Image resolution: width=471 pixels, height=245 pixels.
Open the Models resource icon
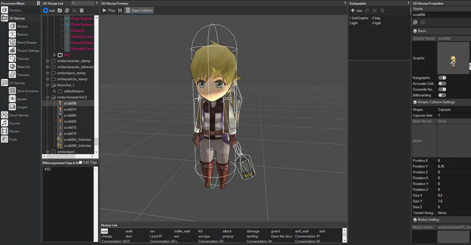13,26
